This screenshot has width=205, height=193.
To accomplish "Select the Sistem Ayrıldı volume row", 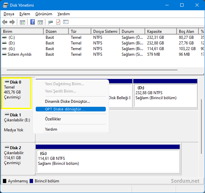I will (102, 54).
